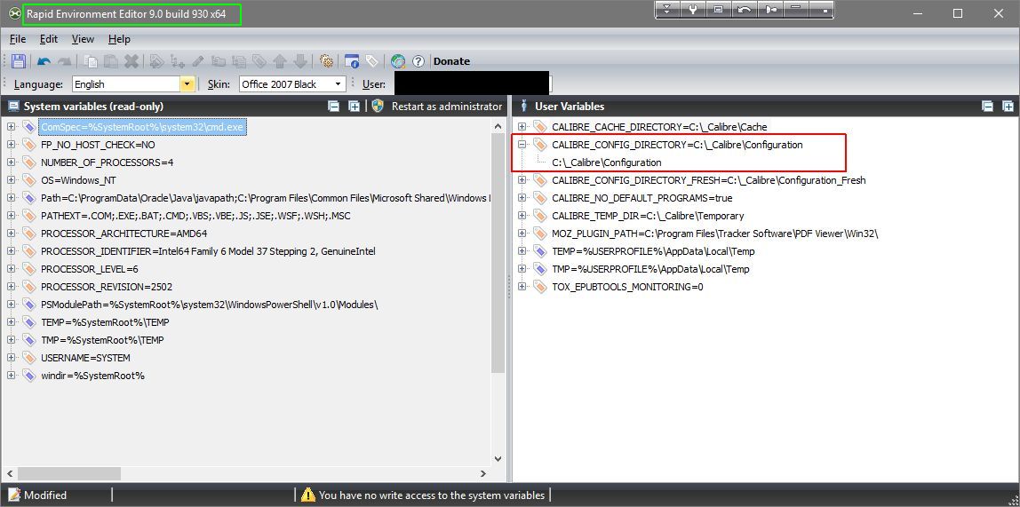
Task: Open the File menu
Action: click(x=18, y=39)
